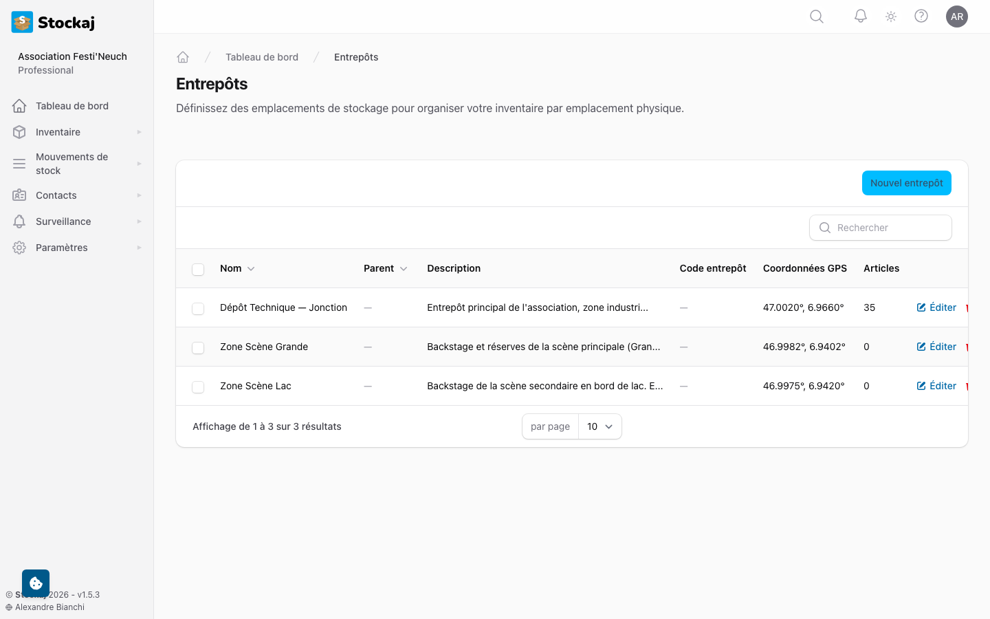Viewport: 990px width, 619px height.
Task: Click the edit pencil icon for Zone Scène Grande
Action: pyautogui.click(x=921, y=347)
